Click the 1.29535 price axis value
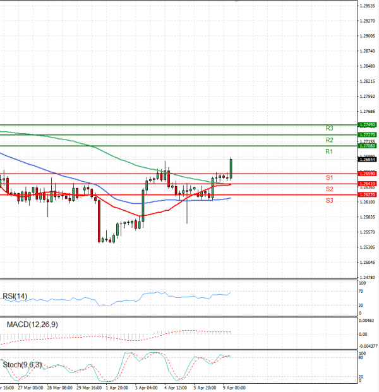The height and width of the screenshot is (392, 379). click(367, 6)
